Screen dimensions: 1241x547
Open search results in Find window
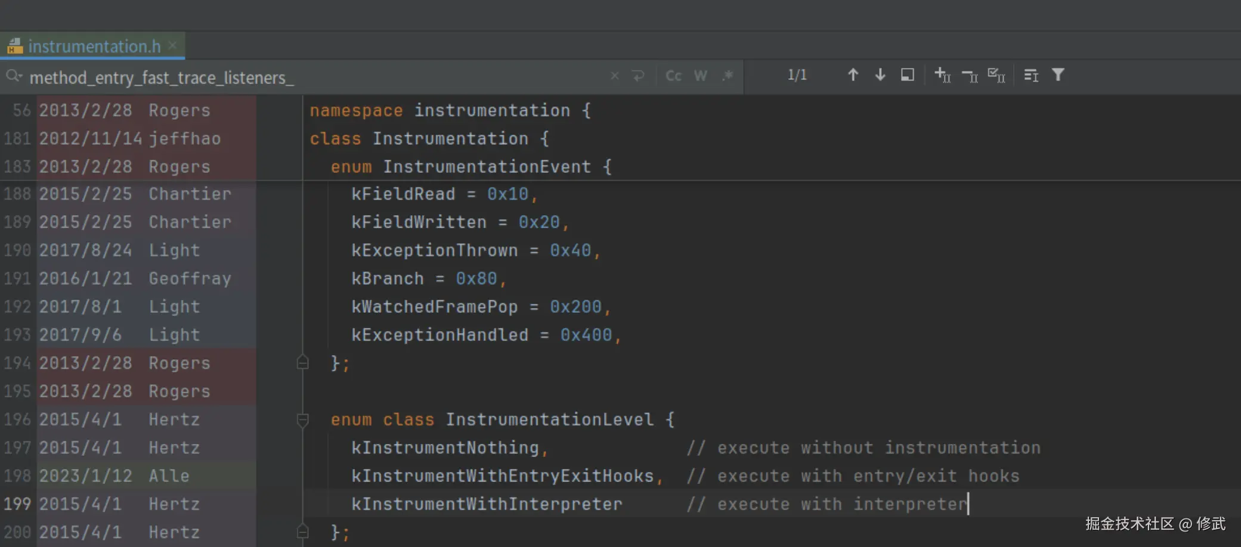click(x=907, y=75)
